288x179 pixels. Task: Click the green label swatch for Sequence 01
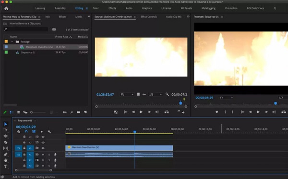[6, 52]
